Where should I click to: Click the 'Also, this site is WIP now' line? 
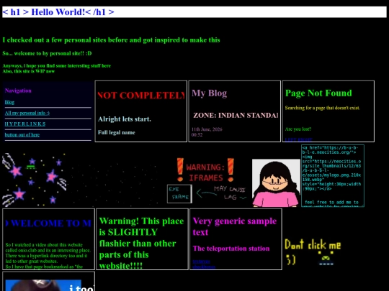[x=29, y=71]
